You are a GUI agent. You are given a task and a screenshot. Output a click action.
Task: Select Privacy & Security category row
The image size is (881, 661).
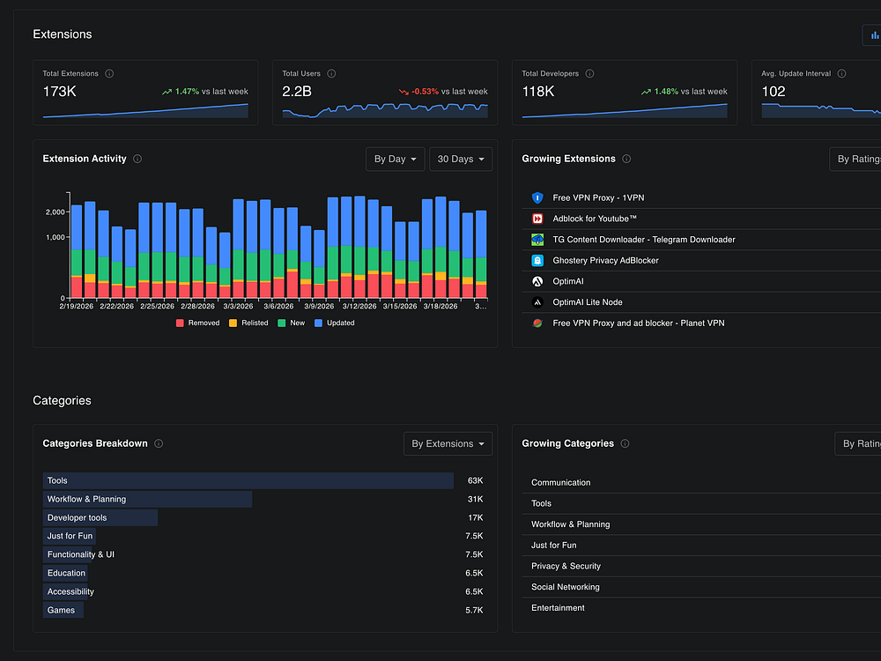tap(566, 567)
